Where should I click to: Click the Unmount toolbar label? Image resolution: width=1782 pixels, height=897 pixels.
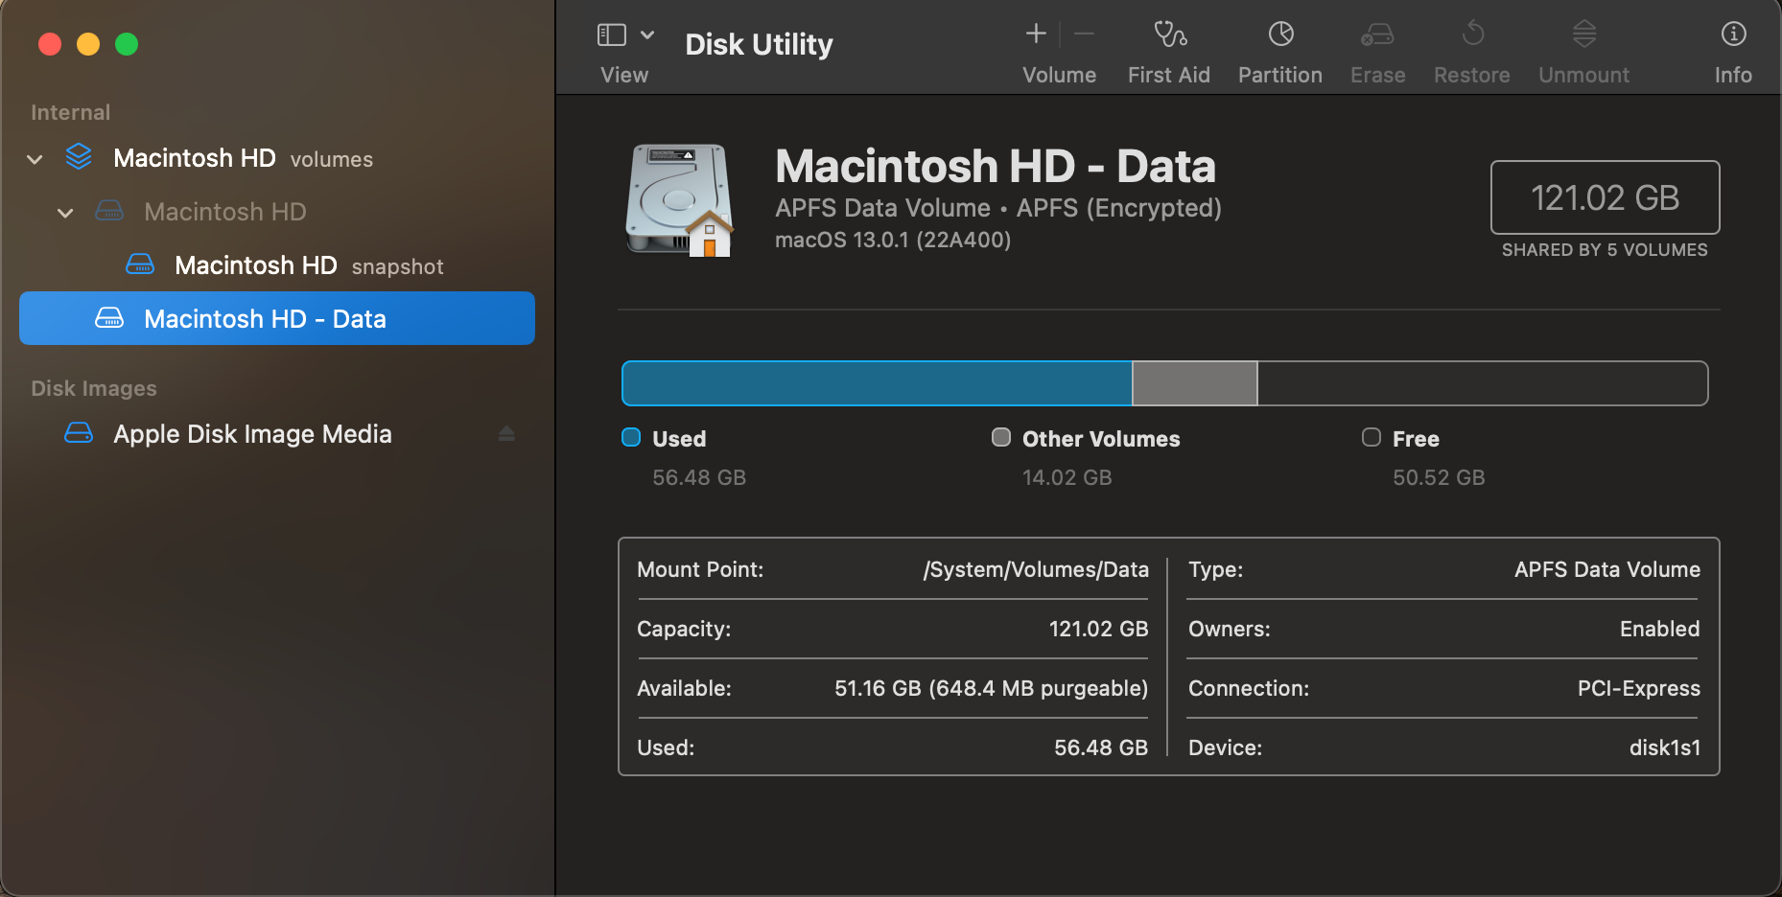1584,75
